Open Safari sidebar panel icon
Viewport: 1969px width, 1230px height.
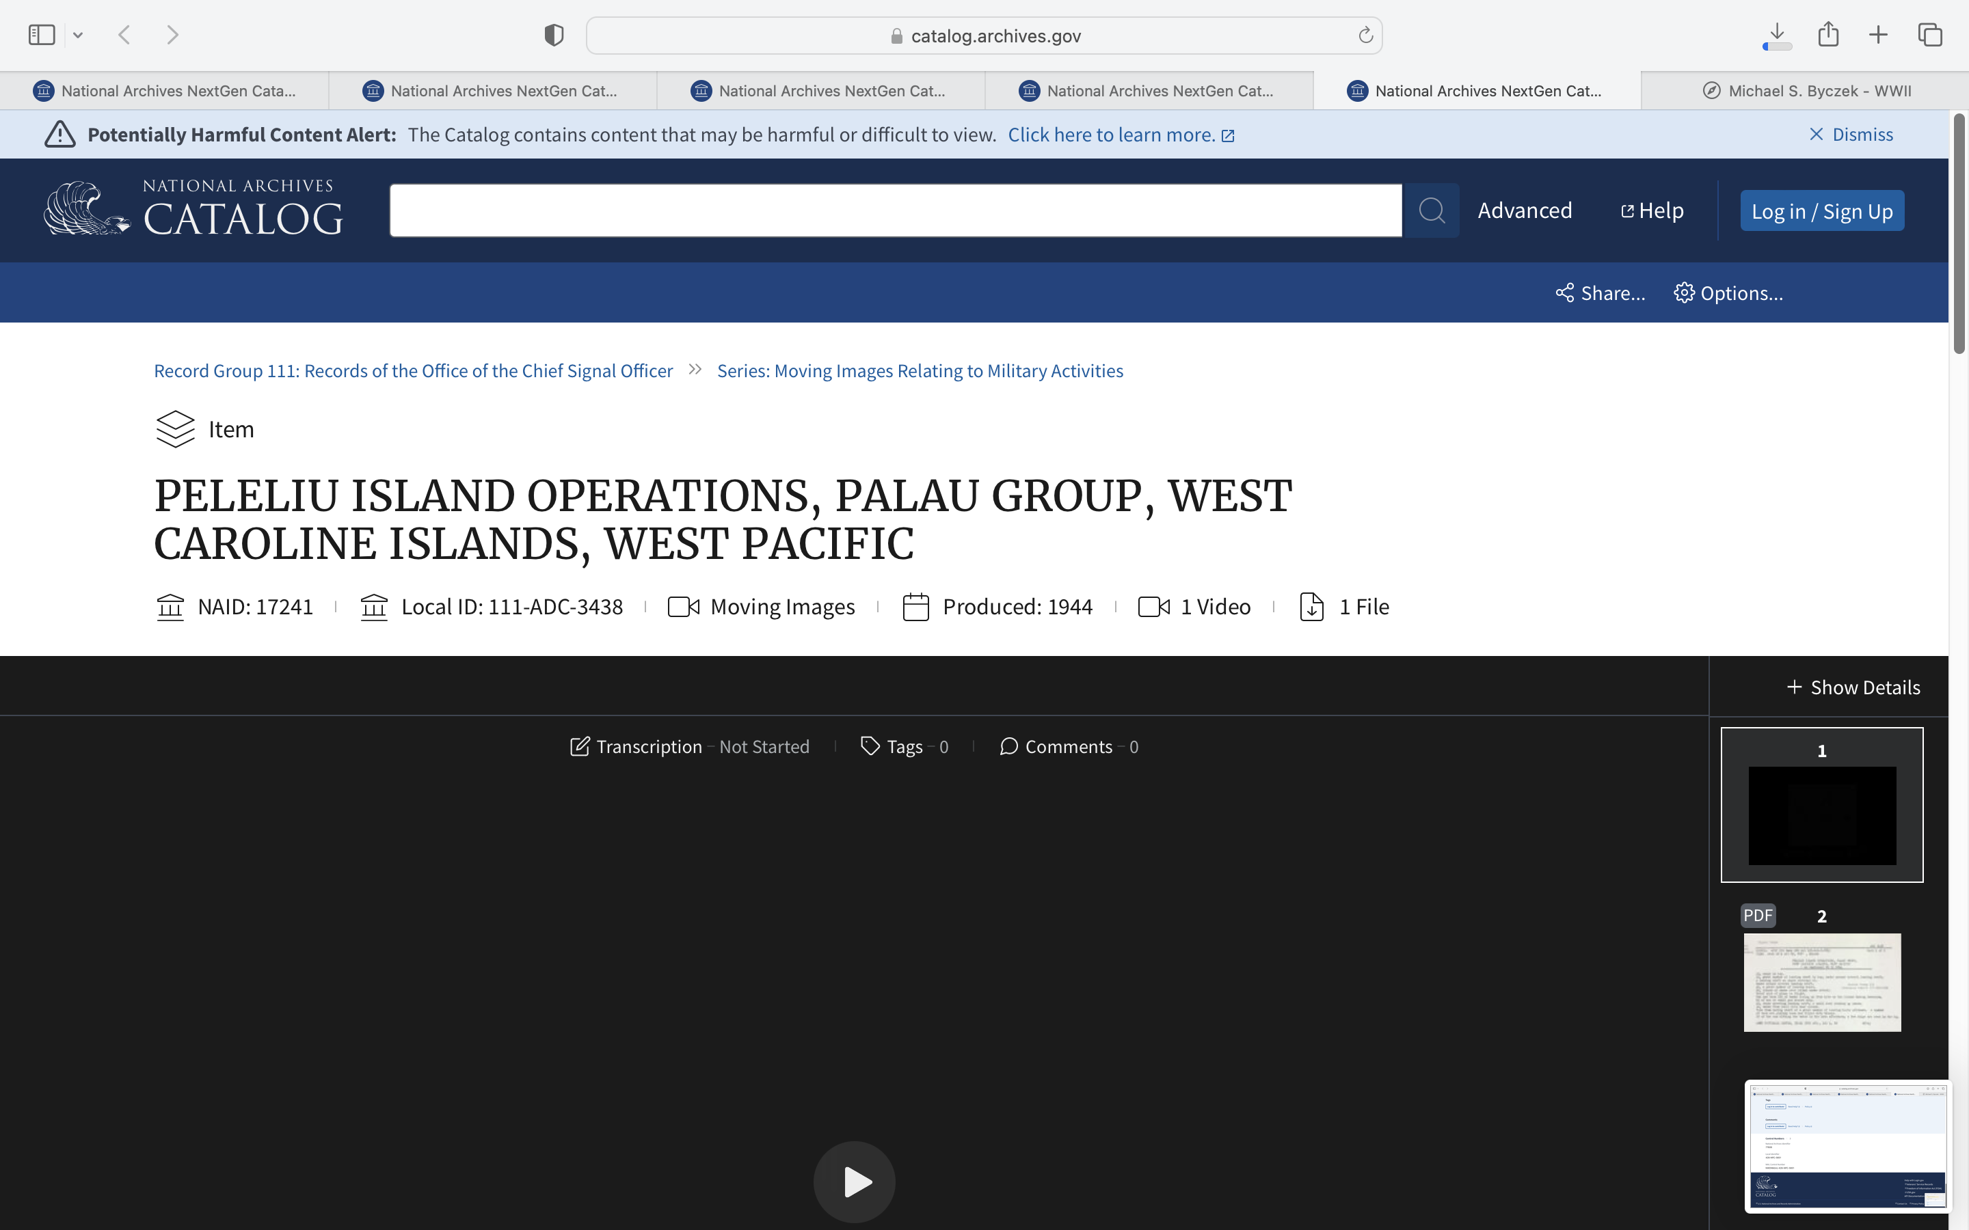pyautogui.click(x=42, y=35)
